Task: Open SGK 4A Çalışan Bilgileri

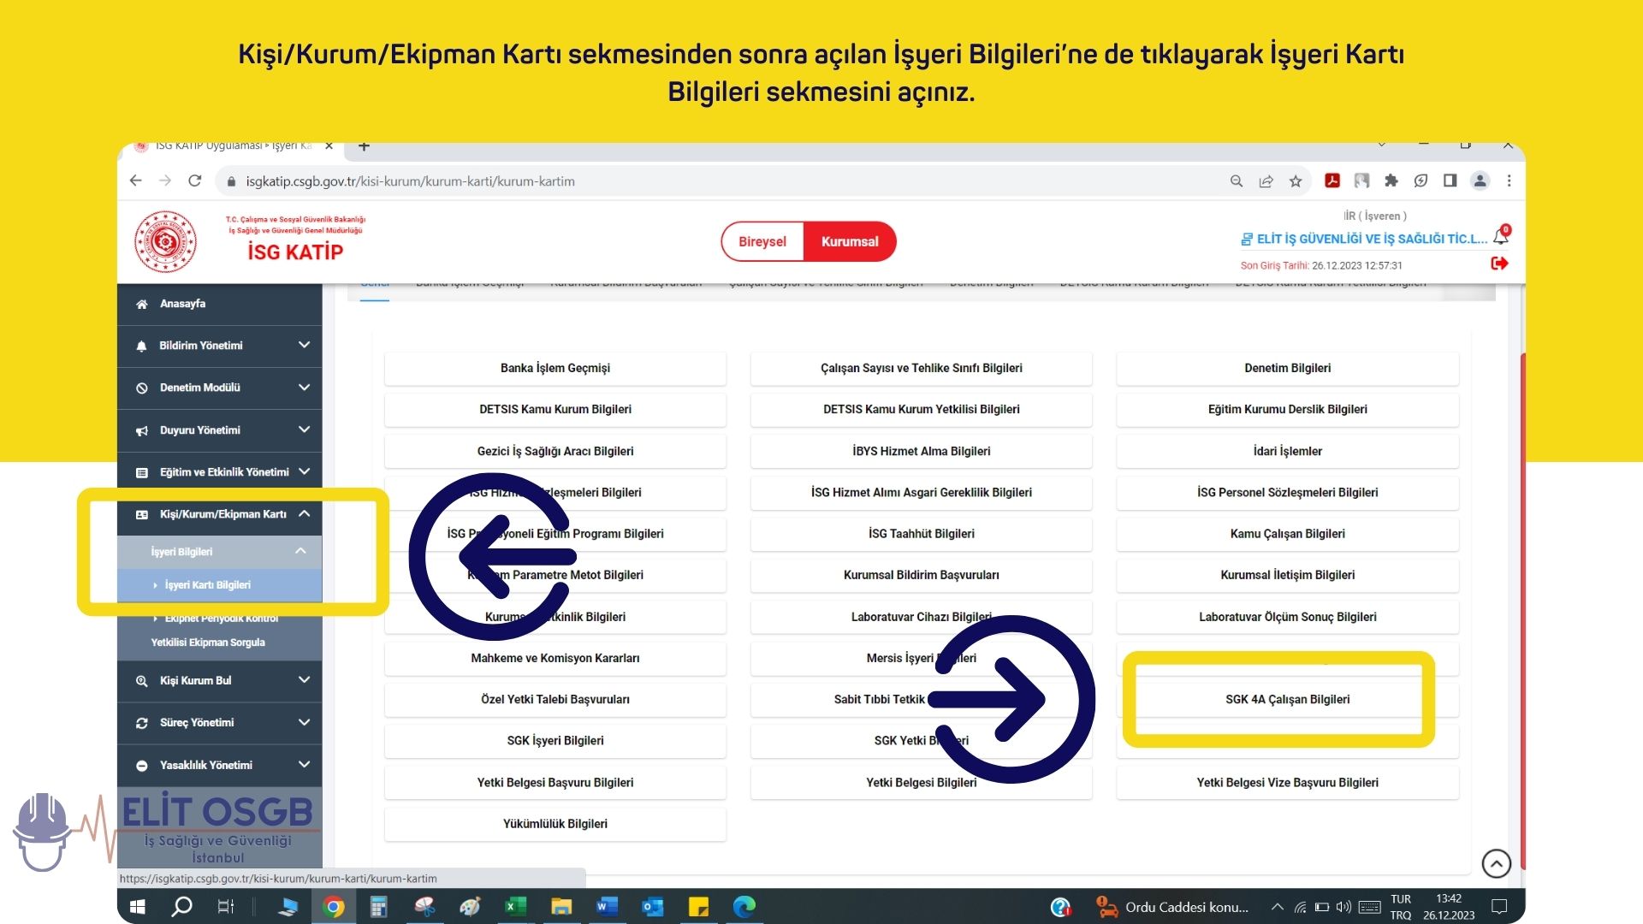Action: click(x=1287, y=700)
